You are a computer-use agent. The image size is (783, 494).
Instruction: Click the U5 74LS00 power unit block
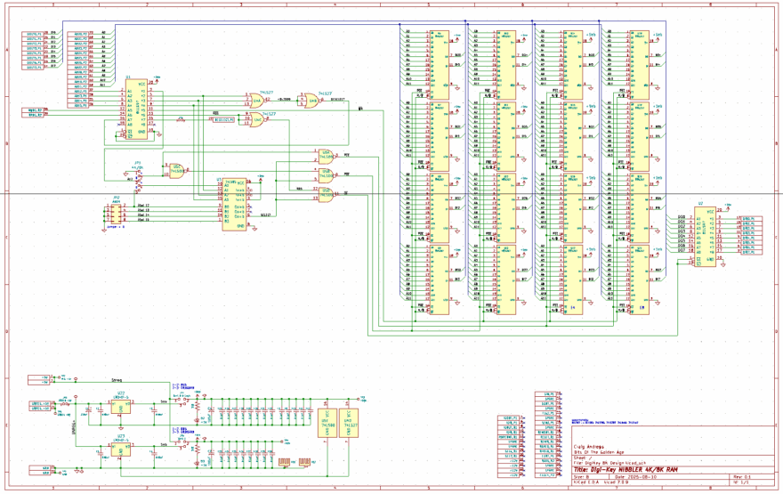pos(326,424)
